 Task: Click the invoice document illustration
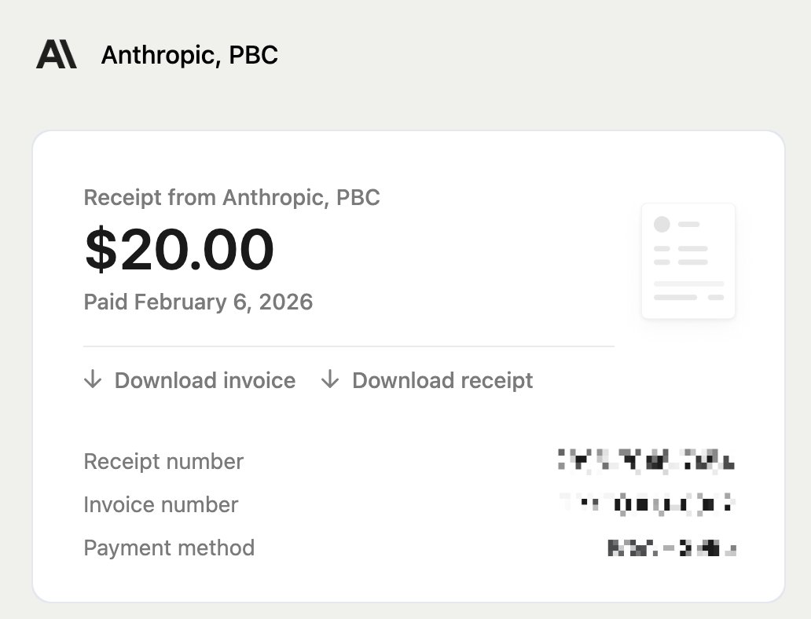(x=688, y=261)
